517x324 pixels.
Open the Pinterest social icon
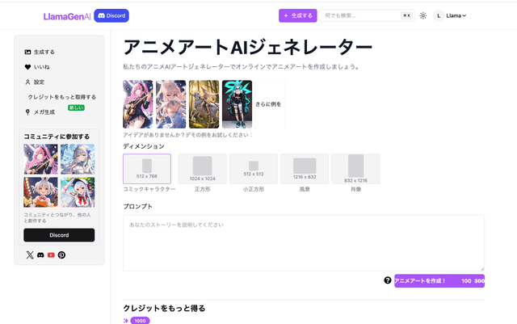point(61,255)
